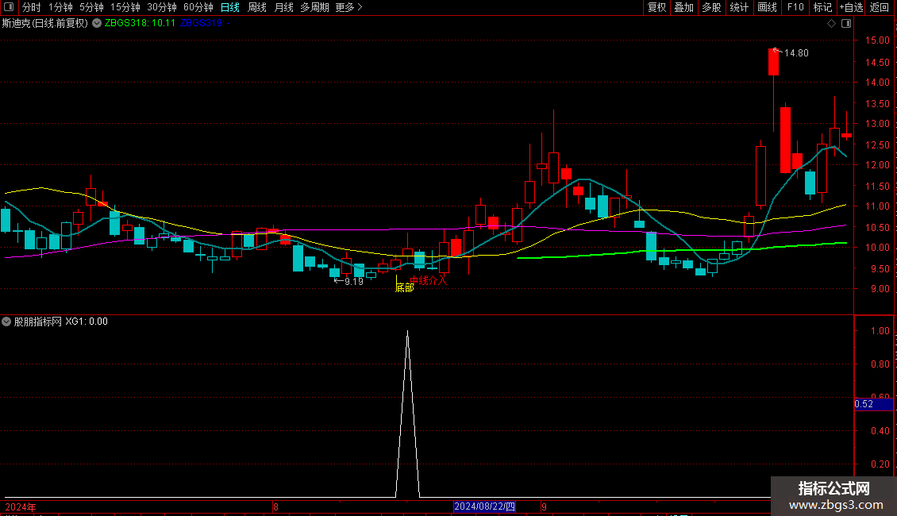897x516 pixels.
Task: Click the 15.00 price axis label
Action: 877,40
